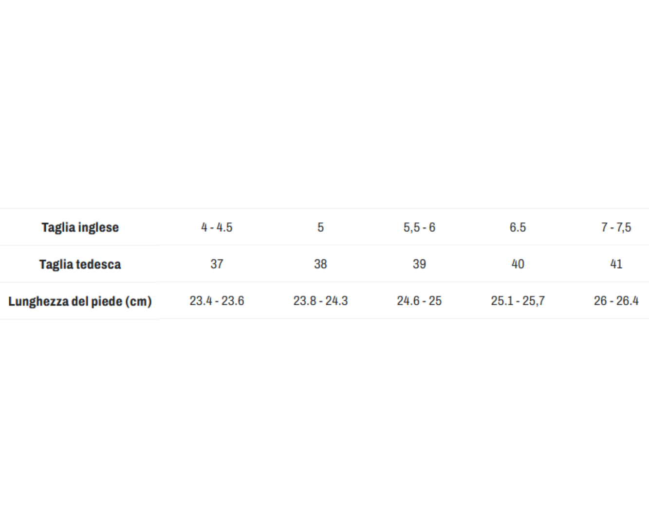Select English size 5,5 - 6 cell
649x516 pixels.
pyautogui.click(x=419, y=227)
